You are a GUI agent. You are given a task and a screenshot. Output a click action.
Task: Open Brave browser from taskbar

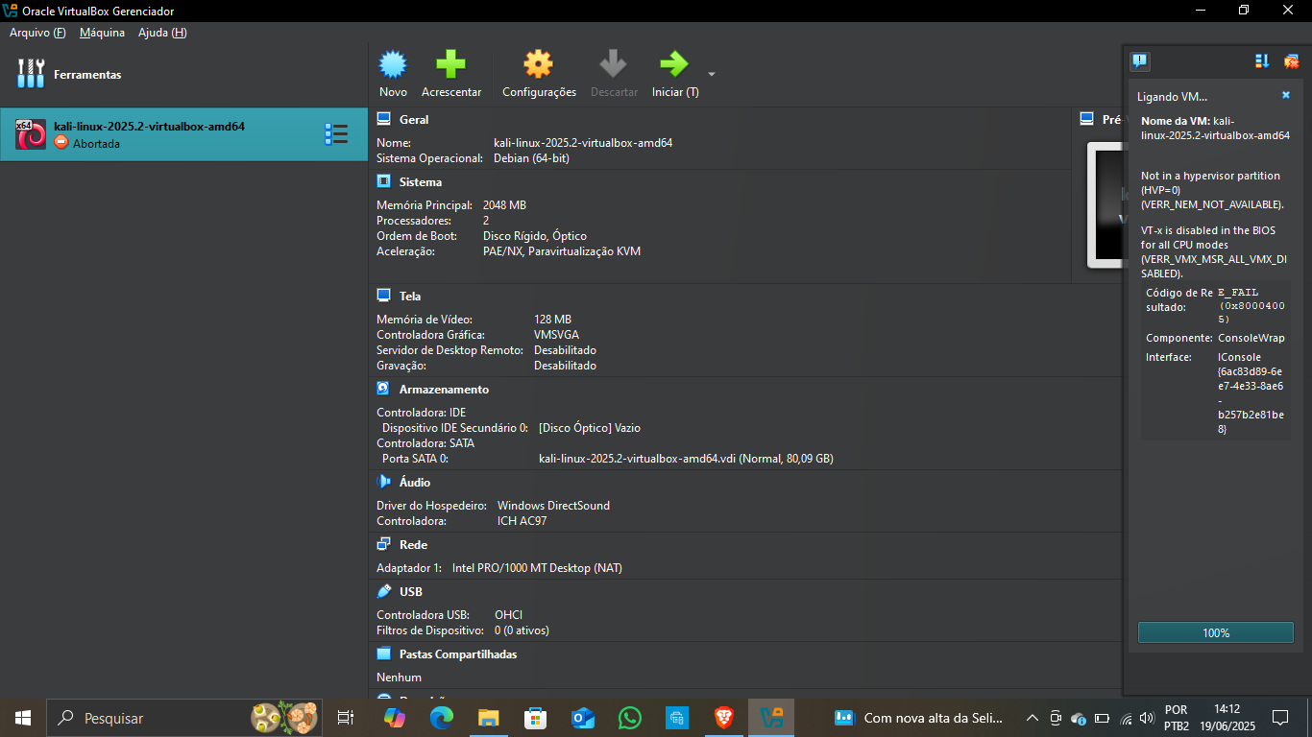724,718
